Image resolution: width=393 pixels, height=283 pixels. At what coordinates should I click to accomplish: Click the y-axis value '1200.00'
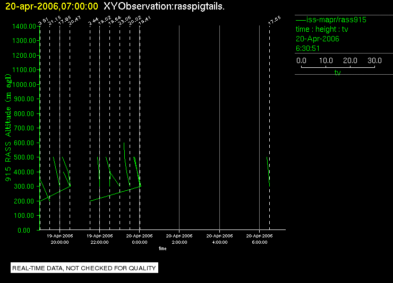(24, 55)
